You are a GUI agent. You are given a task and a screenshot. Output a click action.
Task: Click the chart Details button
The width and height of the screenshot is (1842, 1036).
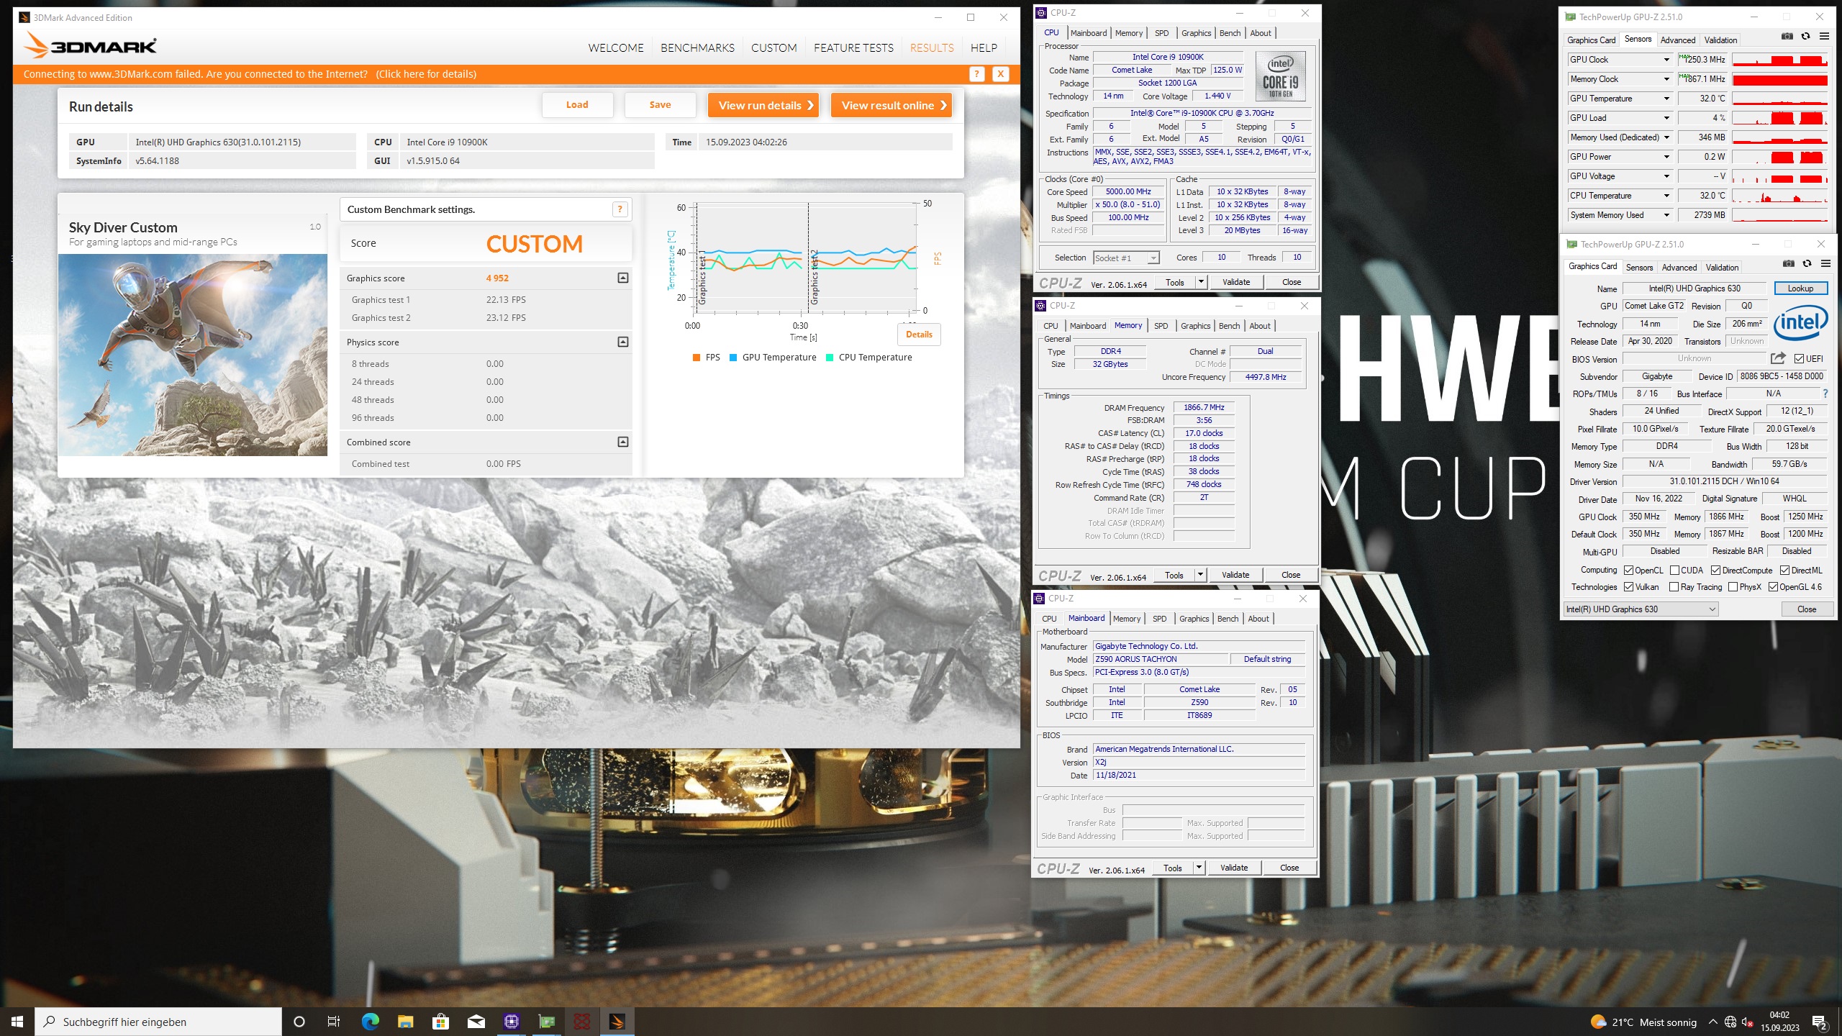coord(919,335)
